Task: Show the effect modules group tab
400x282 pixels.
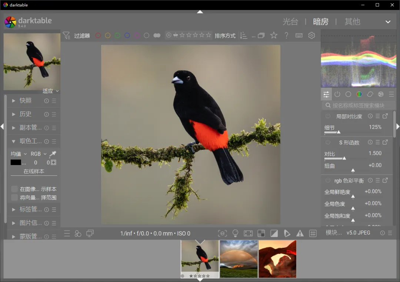Action: point(381,94)
